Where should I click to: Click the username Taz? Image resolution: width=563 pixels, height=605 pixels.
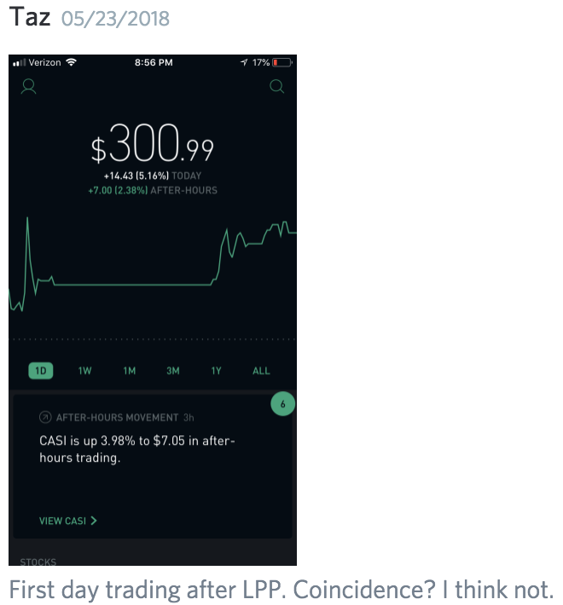[30, 17]
